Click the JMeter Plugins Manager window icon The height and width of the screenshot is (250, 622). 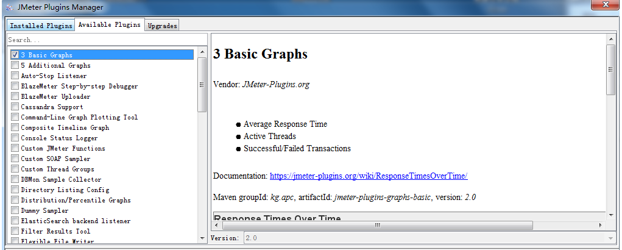coord(9,7)
